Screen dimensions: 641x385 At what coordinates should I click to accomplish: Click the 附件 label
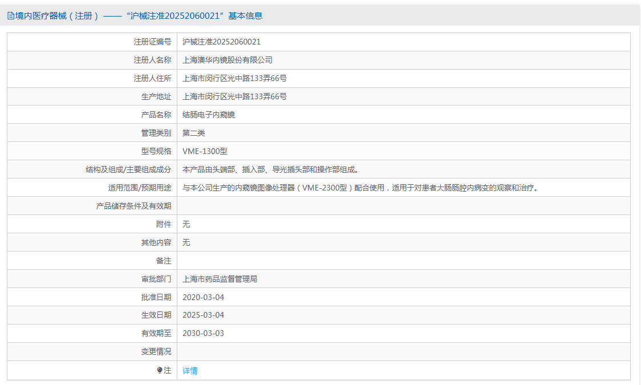(164, 224)
